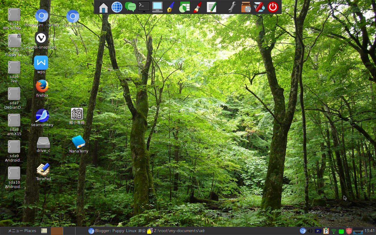
Task: Open the sda1 MS WINDOWS drive icon
Action: pyautogui.click(x=14, y=15)
